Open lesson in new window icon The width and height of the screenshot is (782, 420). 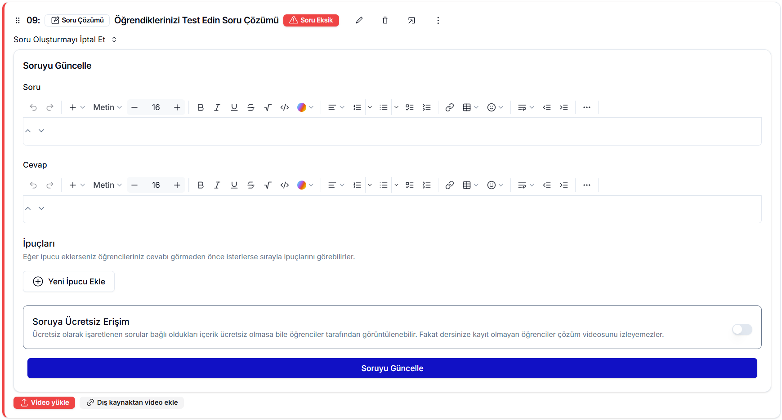tap(411, 20)
